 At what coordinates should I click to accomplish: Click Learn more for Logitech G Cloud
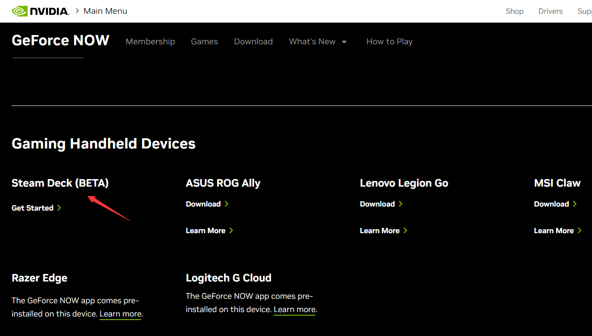[294, 309]
